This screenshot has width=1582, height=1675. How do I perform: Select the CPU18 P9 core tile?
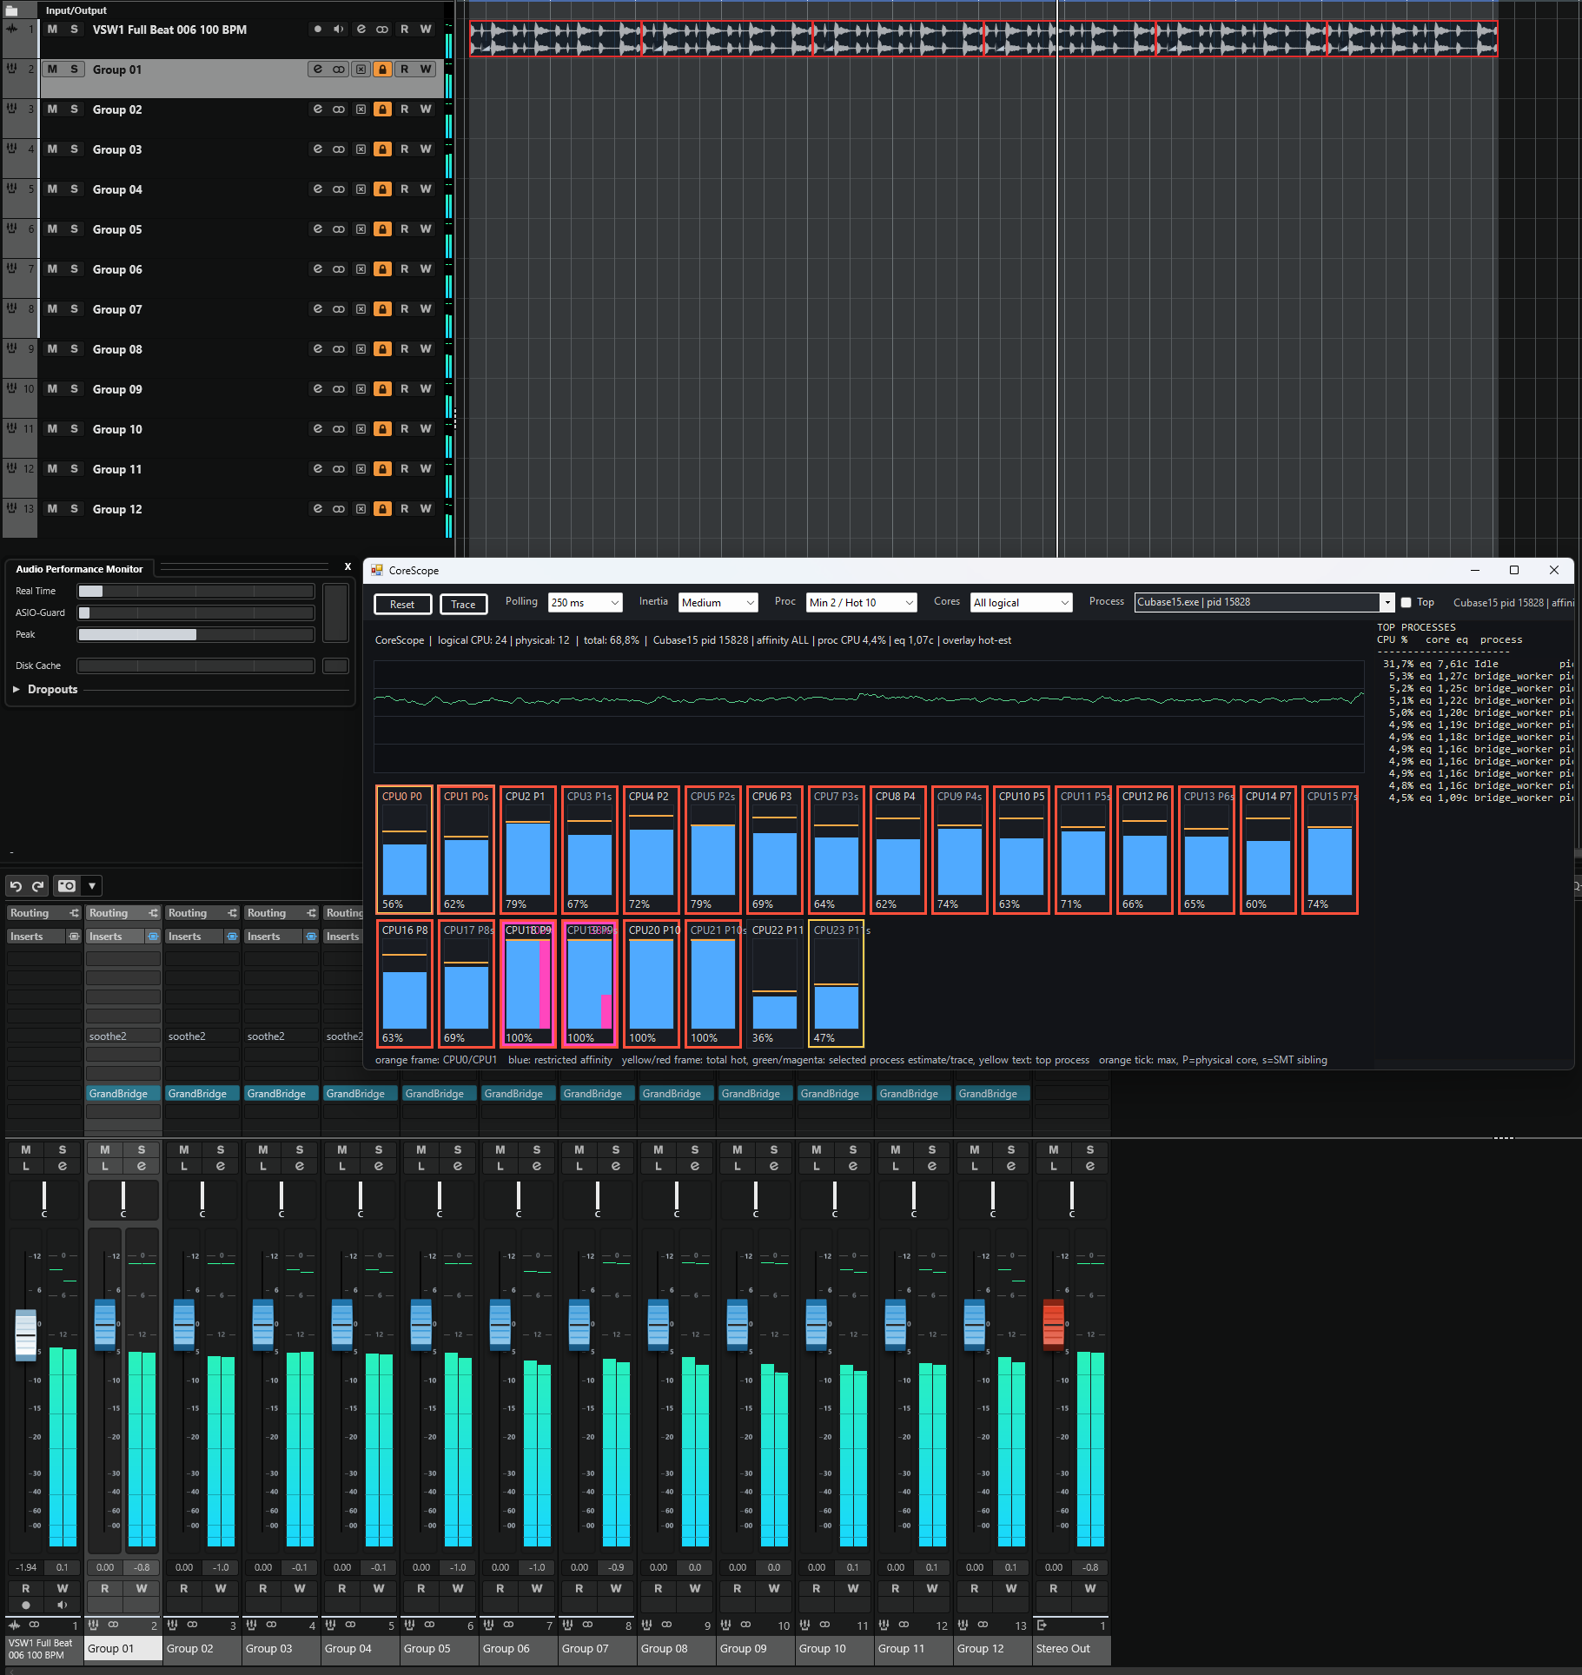528,983
